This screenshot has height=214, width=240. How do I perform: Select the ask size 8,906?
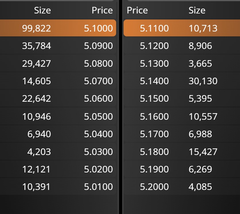[x=200, y=46]
